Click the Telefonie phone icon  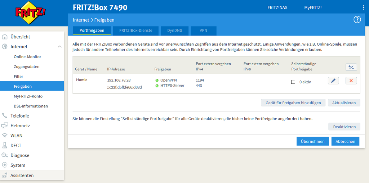(x=4, y=115)
